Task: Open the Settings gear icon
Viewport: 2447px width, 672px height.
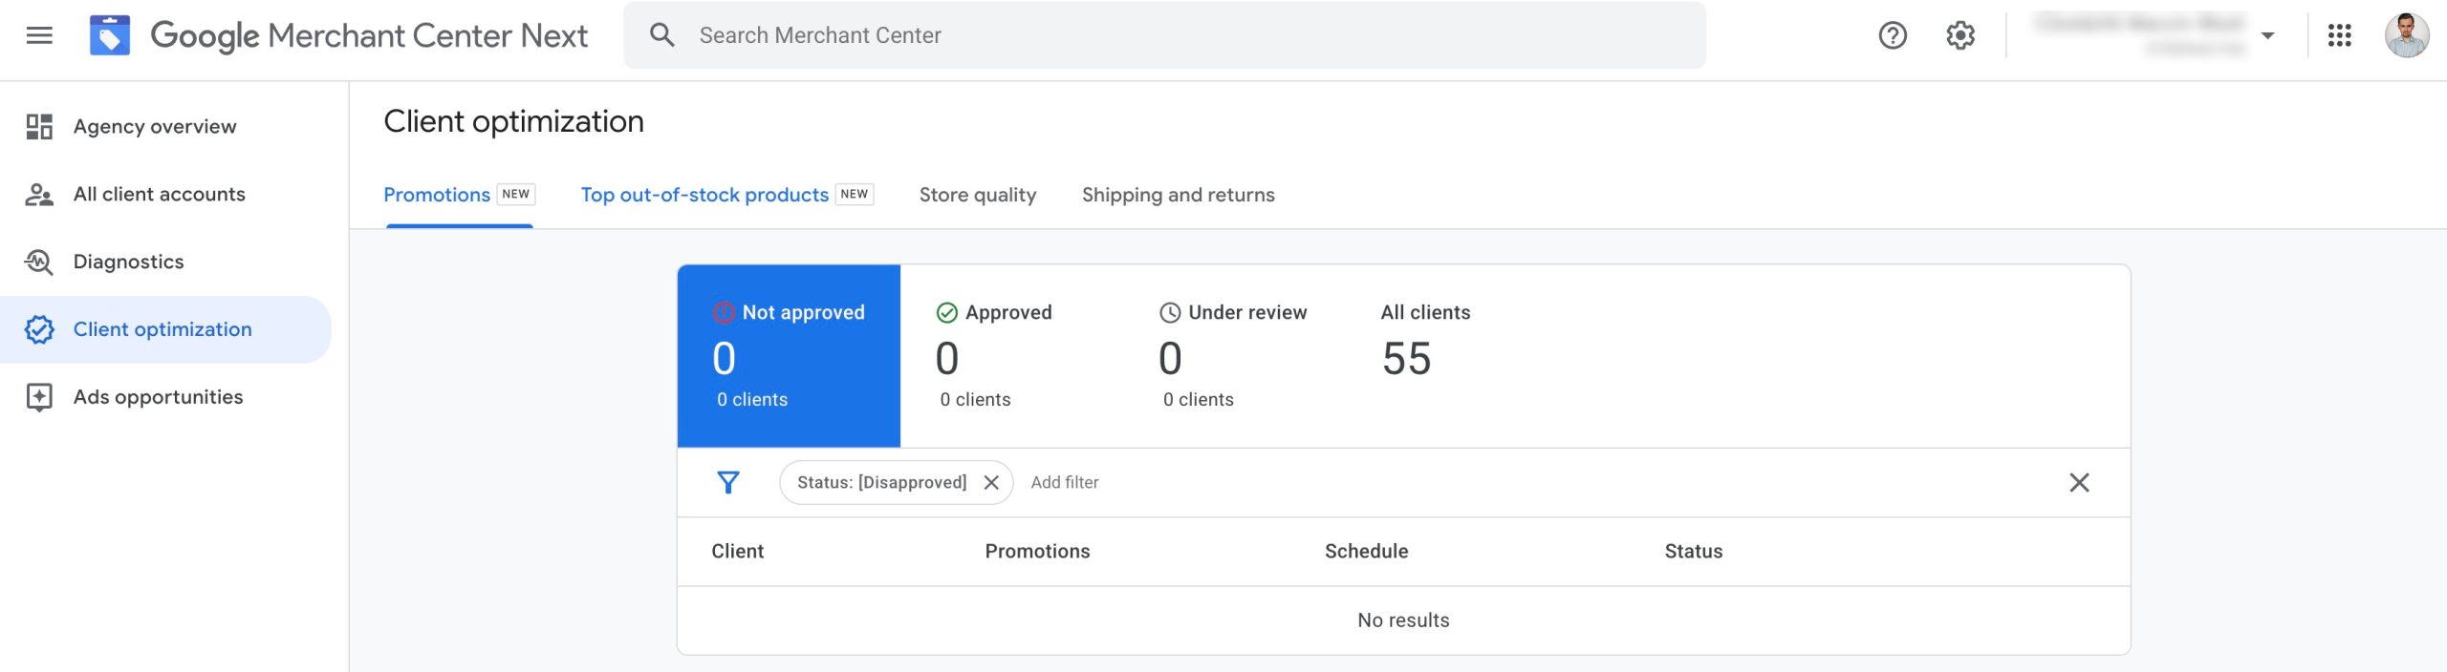Action: point(1960,35)
